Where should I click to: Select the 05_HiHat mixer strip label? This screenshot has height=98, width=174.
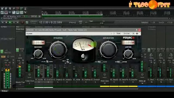click(76, 80)
